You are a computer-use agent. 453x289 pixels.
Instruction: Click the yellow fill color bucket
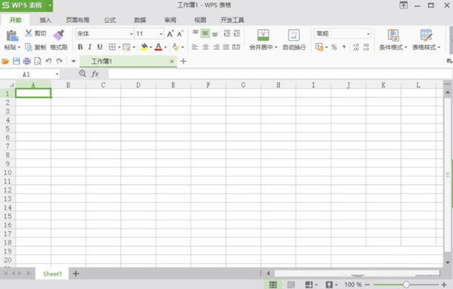click(144, 47)
